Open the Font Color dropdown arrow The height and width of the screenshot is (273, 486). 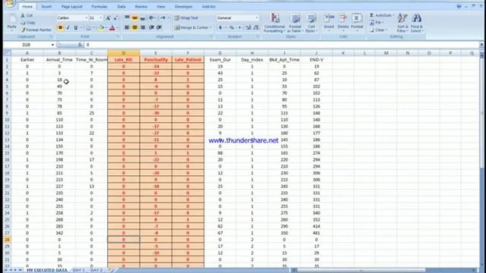click(x=117, y=28)
